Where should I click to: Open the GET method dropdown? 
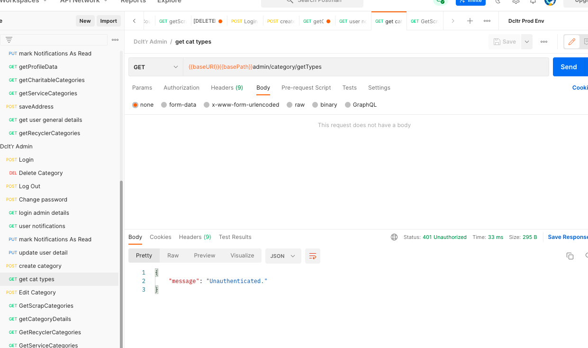[x=155, y=67]
